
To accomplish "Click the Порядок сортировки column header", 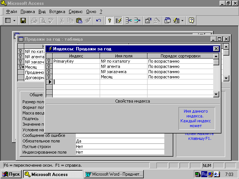I will 180,56.
